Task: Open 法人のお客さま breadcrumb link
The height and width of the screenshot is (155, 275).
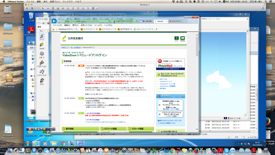Action: point(76,47)
